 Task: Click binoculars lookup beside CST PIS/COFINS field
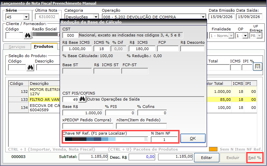[x=82, y=99]
